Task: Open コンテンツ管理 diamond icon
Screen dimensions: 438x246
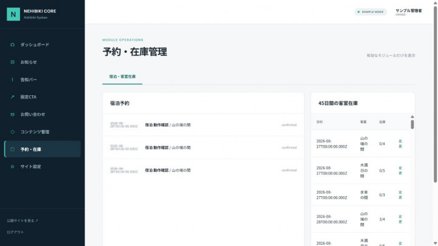Action: coord(12,132)
